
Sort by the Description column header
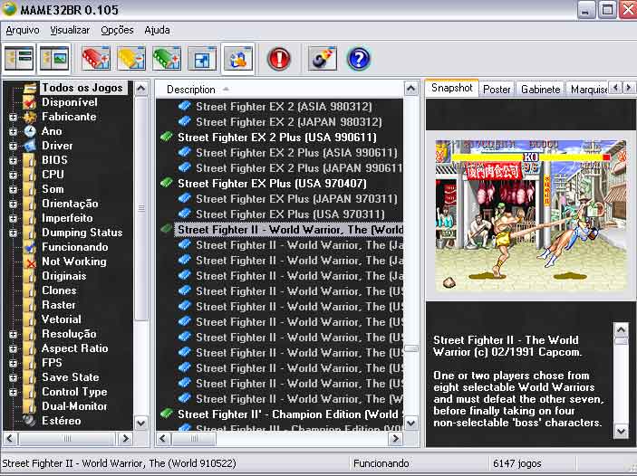278,90
